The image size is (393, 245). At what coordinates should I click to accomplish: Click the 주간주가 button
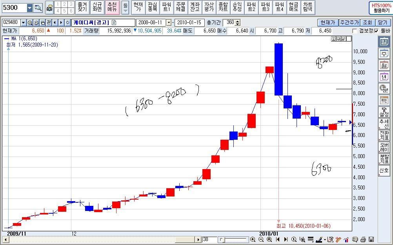[349, 22]
